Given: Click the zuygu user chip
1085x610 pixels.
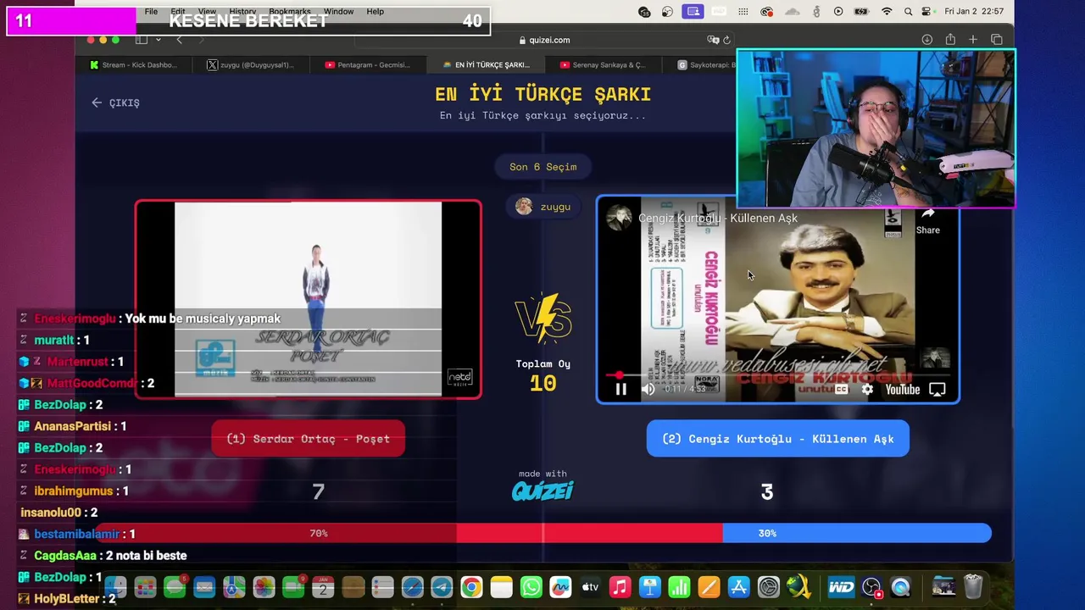Looking at the screenshot, I should pyautogui.click(x=543, y=207).
